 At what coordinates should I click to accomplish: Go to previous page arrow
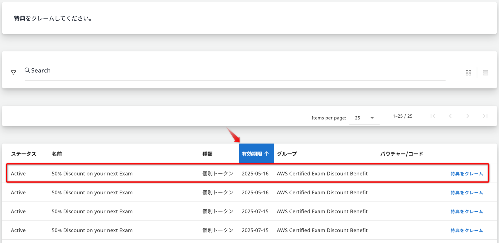(450, 116)
